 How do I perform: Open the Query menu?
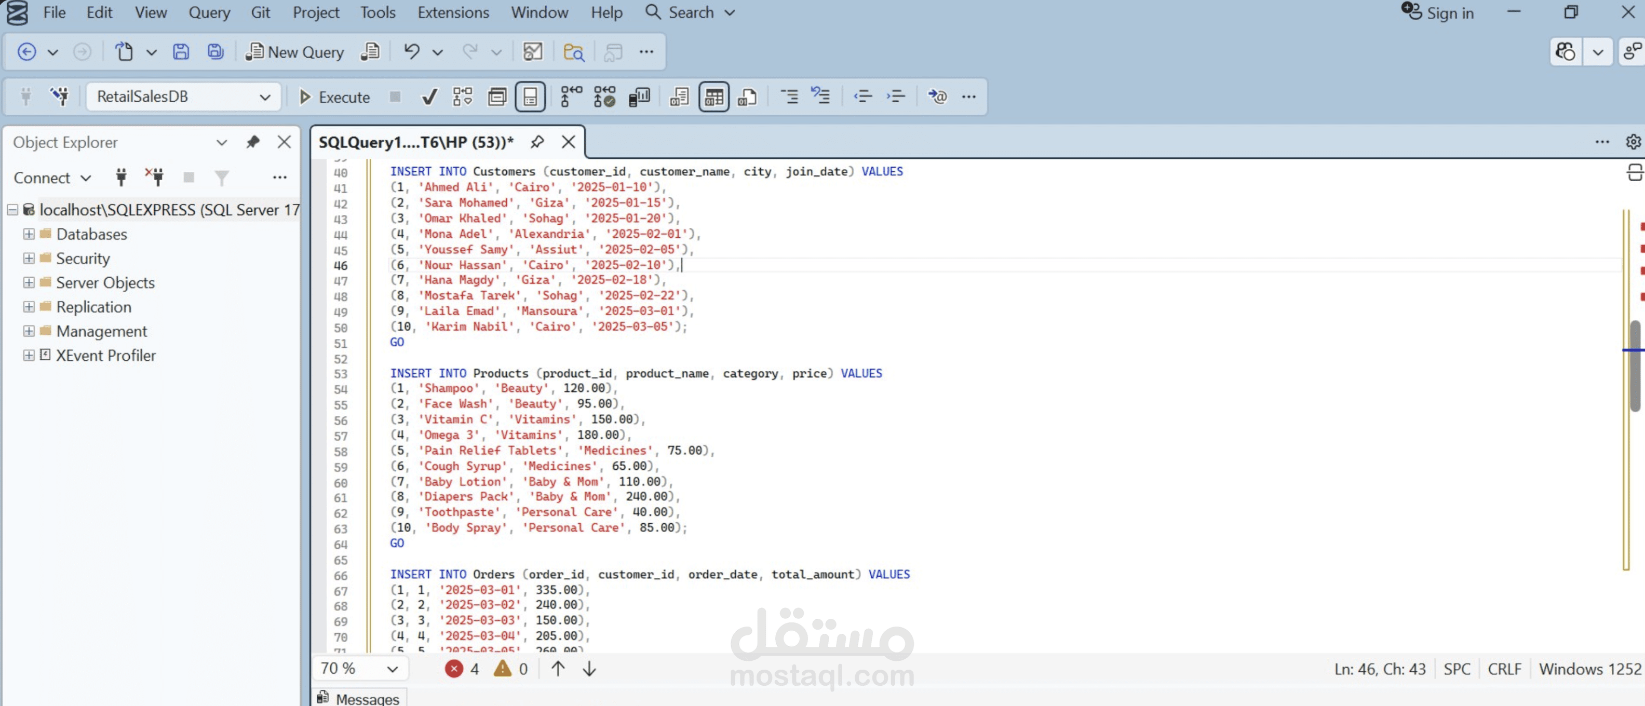(209, 12)
